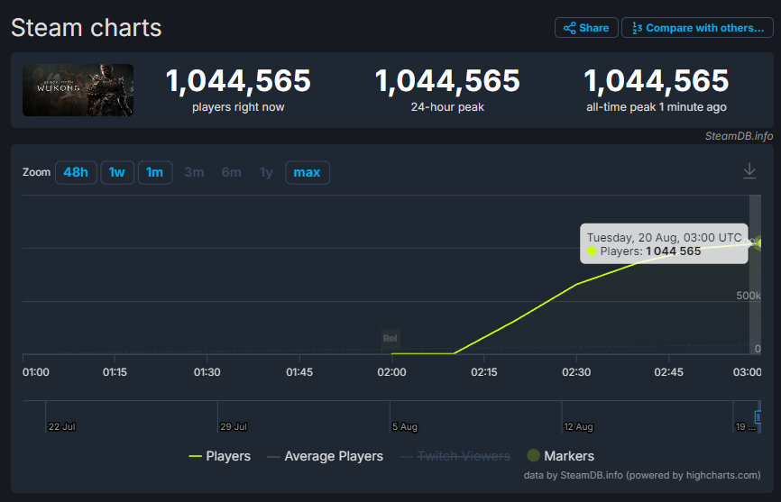Screen dimensions: 781x502
Task: Set chart zoom to max
Action: (x=308, y=173)
